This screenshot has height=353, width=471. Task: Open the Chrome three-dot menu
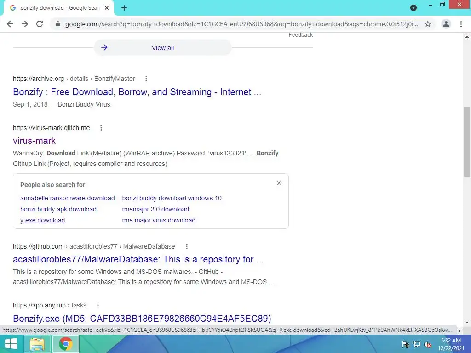coord(461,24)
